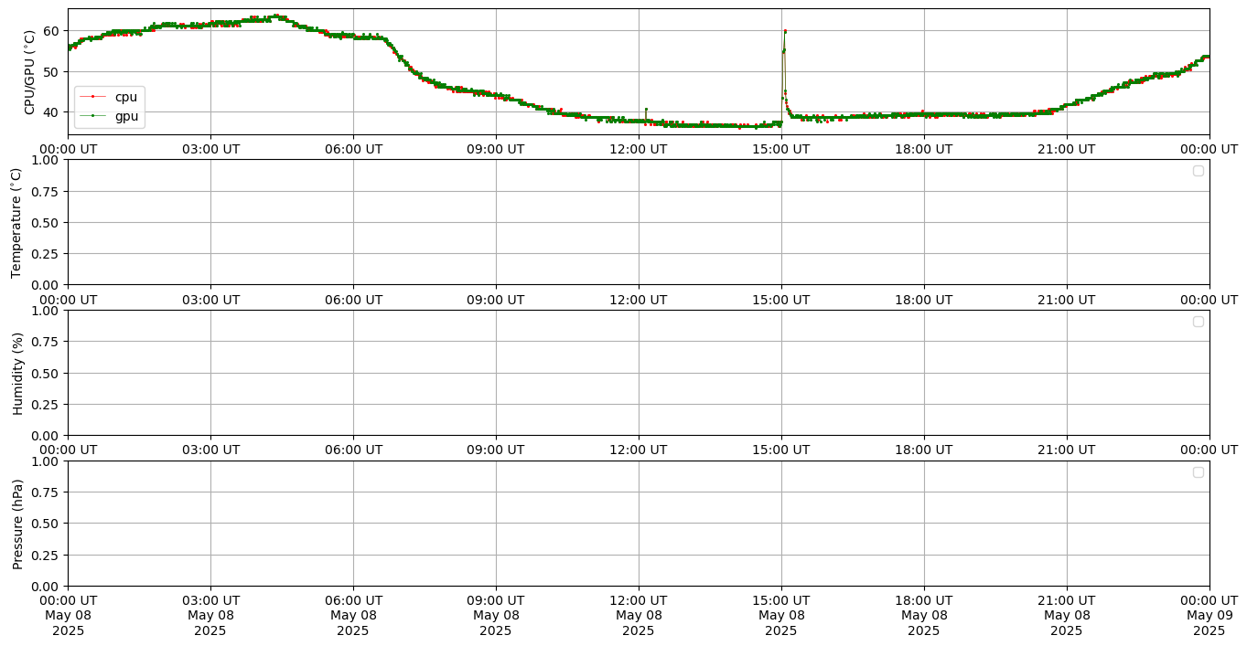
Task: Click the '1.00' tick on the Humidity axis
Action: point(46,311)
